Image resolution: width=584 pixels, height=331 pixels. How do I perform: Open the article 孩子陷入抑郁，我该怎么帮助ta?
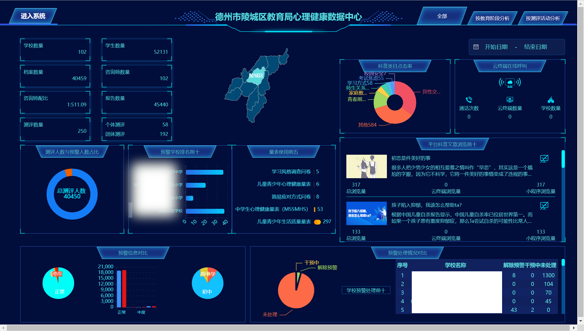pyautogui.click(x=426, y=205)
